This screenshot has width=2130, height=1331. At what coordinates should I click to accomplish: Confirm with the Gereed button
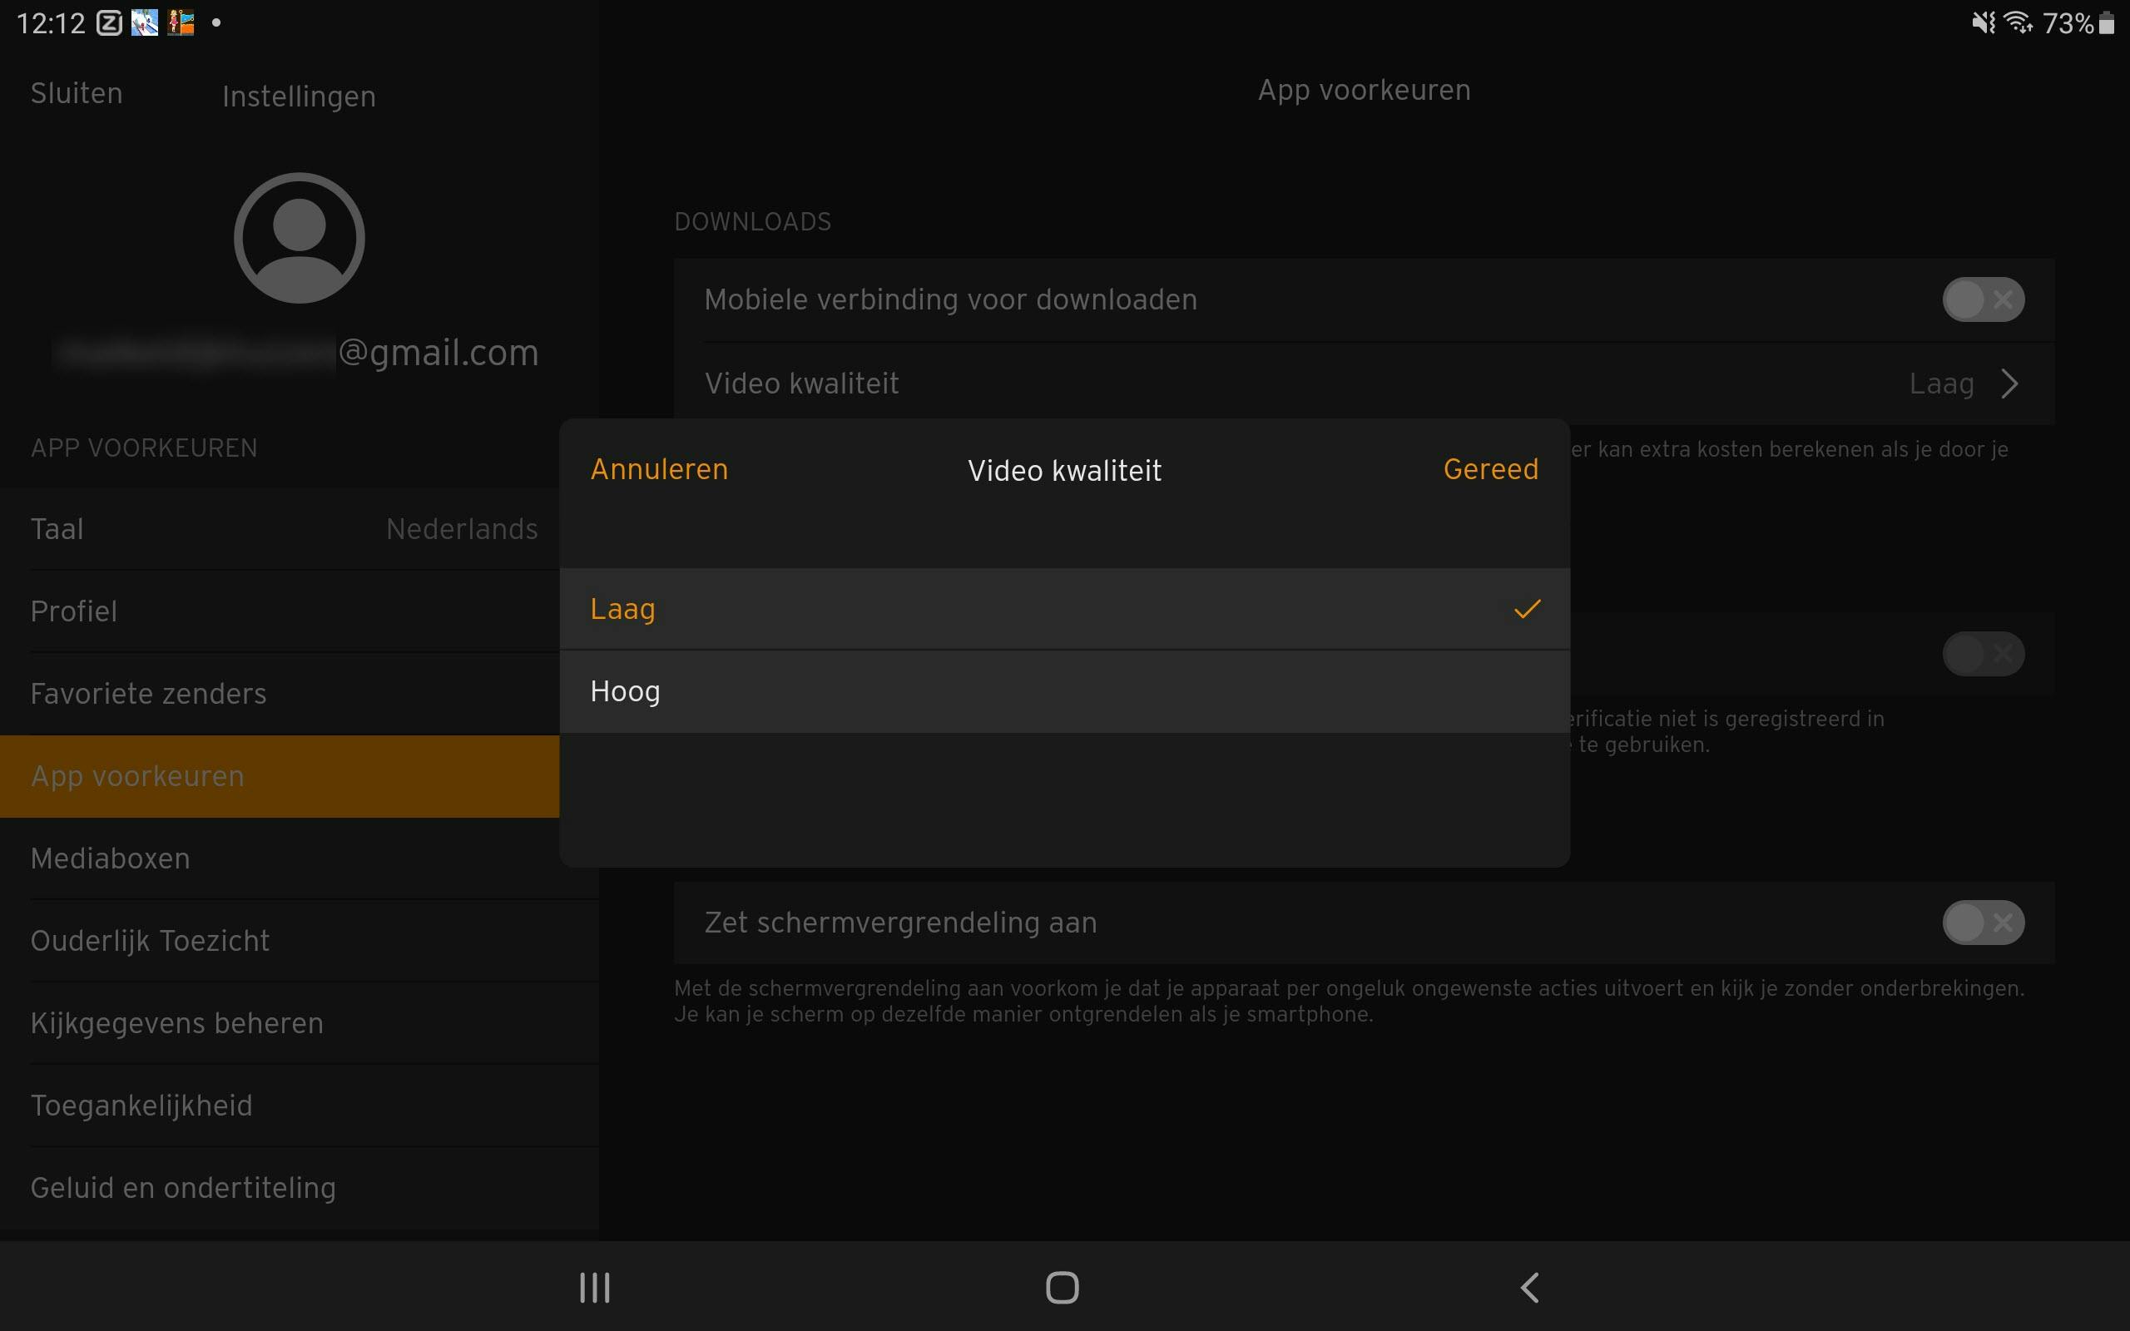pyautogui.click(x=1490, y=469)
